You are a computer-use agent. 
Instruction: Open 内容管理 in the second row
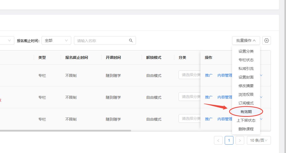(225, 97)
